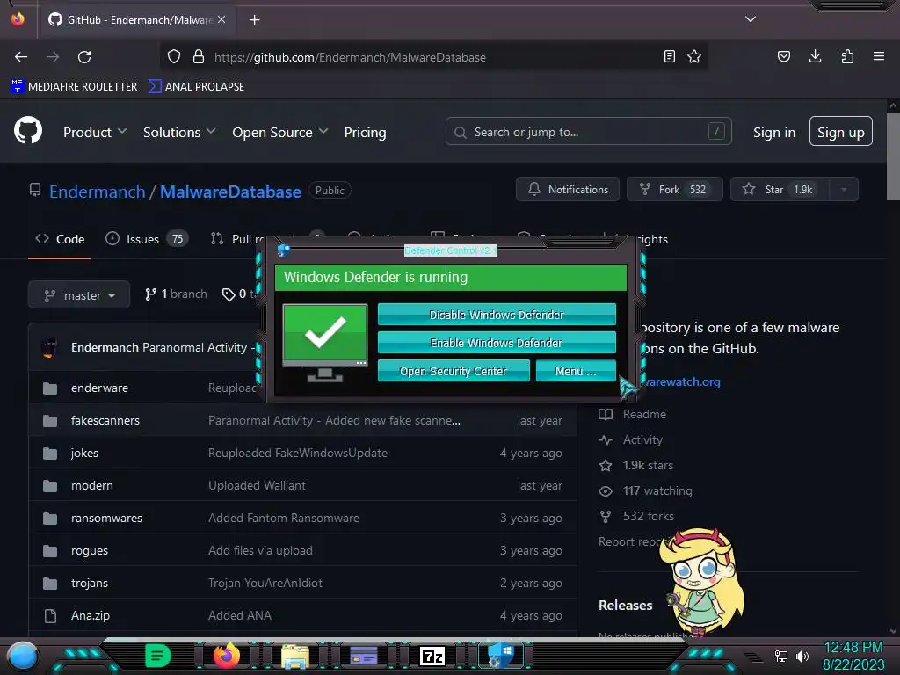The image size is (900, 675).
Task: Focus the Search or jump to field
Action: coord(588,132)
